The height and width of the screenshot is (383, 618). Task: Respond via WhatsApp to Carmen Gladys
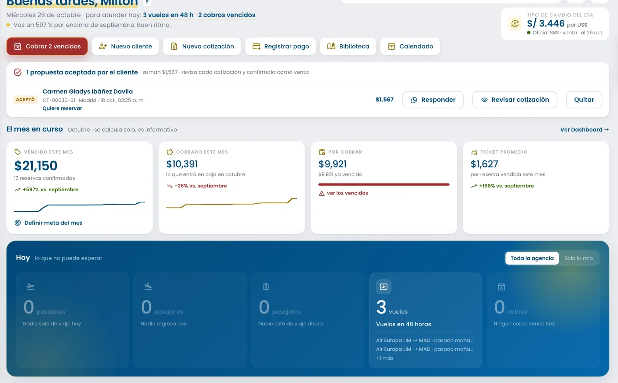(x=433, y=100)
